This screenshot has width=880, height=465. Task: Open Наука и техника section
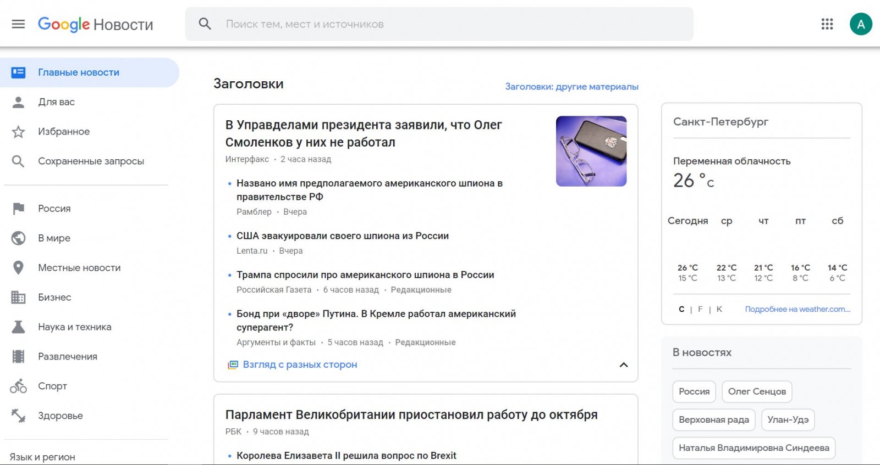[75, 327]
